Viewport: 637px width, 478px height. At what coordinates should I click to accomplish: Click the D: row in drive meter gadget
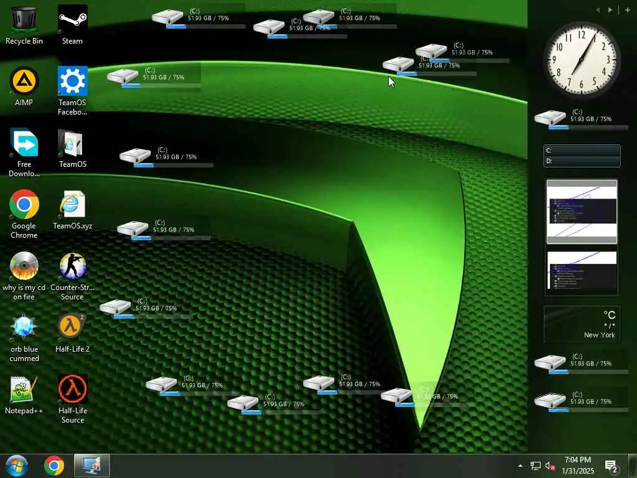click(582, 161)
